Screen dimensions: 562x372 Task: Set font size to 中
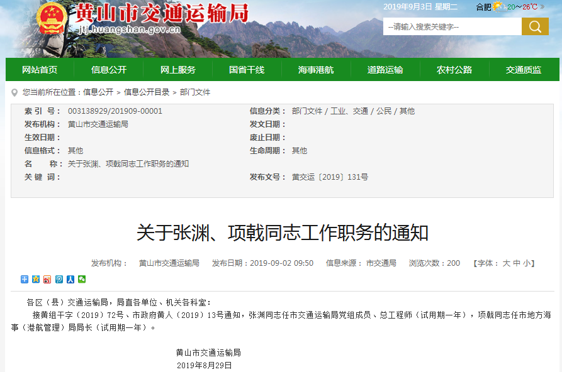[517, 263]
